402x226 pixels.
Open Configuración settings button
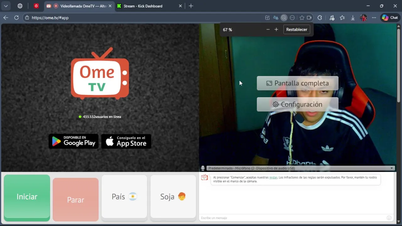297,104
